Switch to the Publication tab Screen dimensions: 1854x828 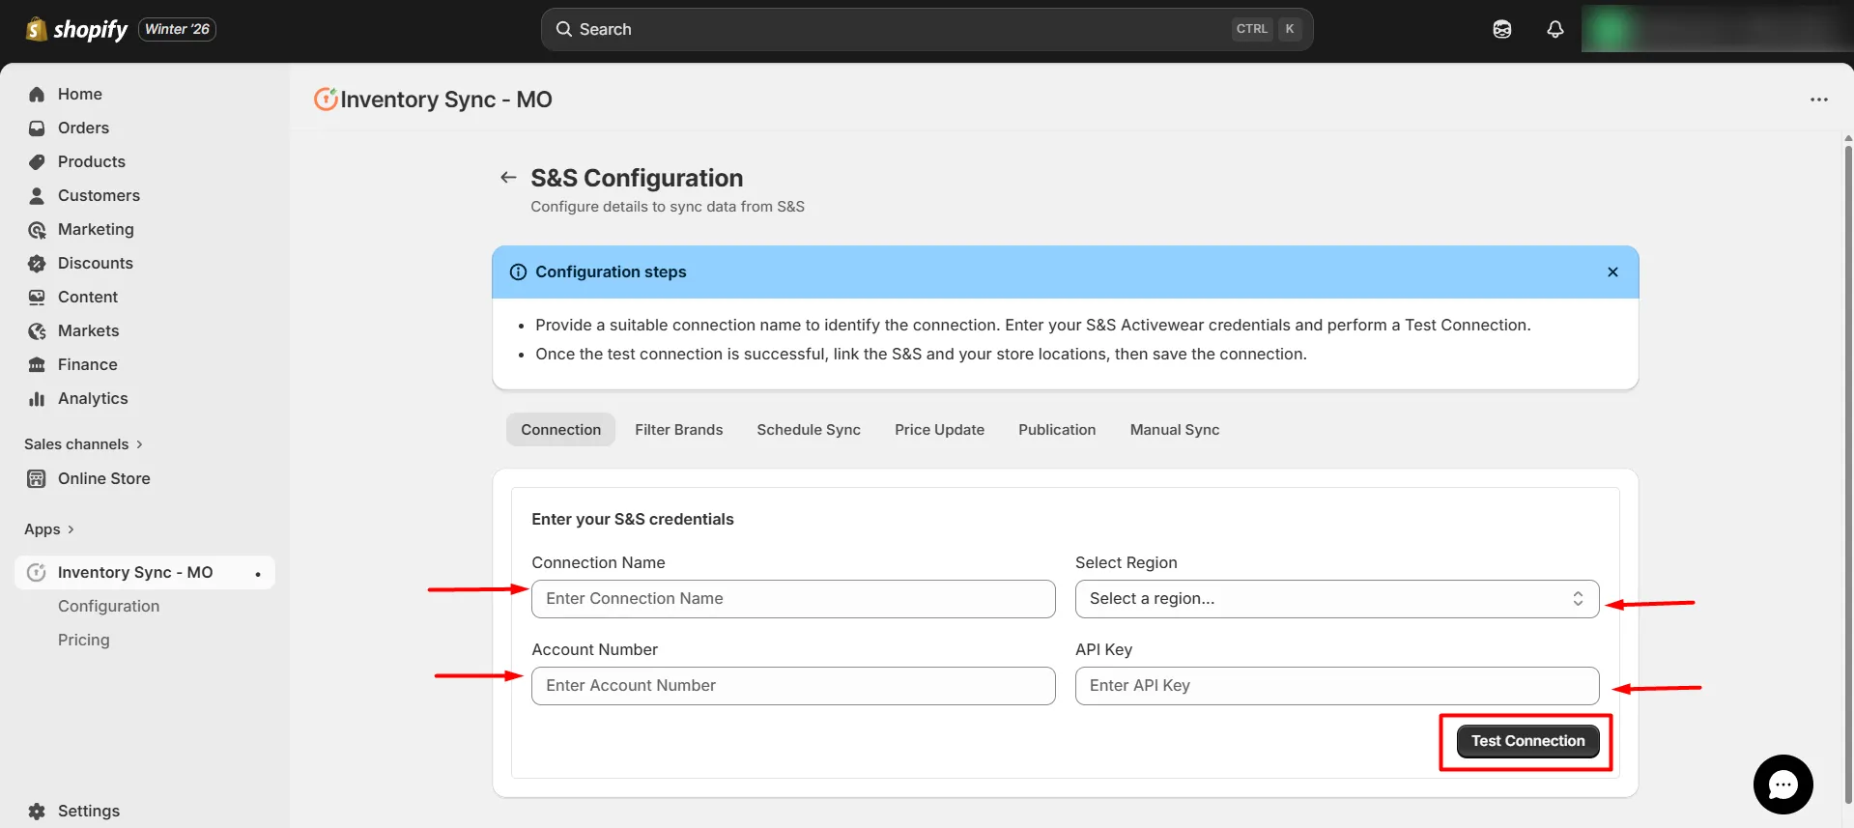(x=1057, y=429)
